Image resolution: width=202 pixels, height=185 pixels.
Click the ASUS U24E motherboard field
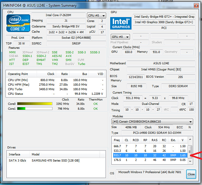(x=161, y=63)
